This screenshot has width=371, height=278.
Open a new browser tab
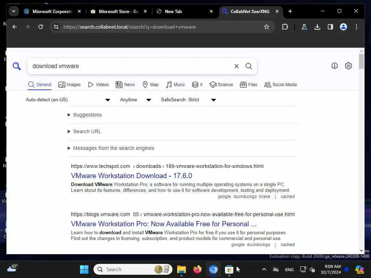tap(290, 11)
